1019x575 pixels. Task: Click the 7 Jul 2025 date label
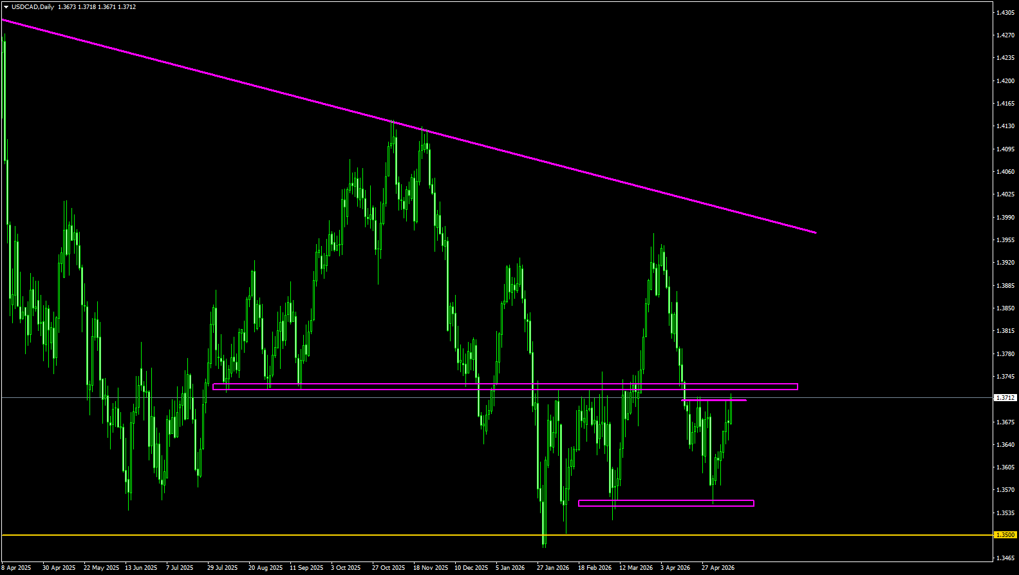[180, 568]
